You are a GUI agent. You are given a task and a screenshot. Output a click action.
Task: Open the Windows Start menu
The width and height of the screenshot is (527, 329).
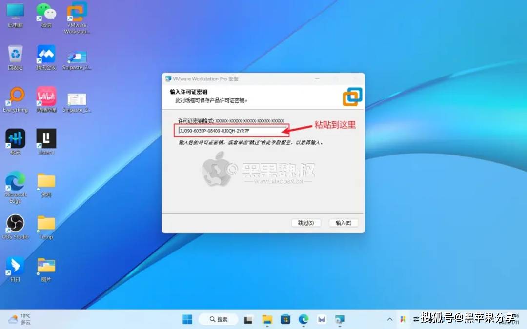coord(187,319)
